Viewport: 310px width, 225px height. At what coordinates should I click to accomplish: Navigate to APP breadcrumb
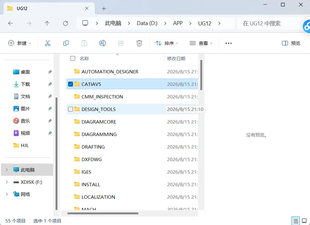point(178,23)
